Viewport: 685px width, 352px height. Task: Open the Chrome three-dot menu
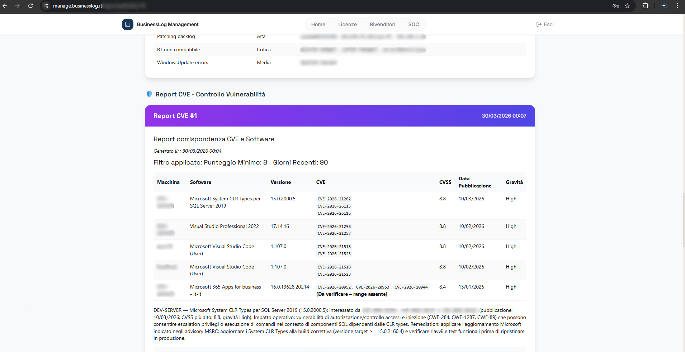(677, 6)
